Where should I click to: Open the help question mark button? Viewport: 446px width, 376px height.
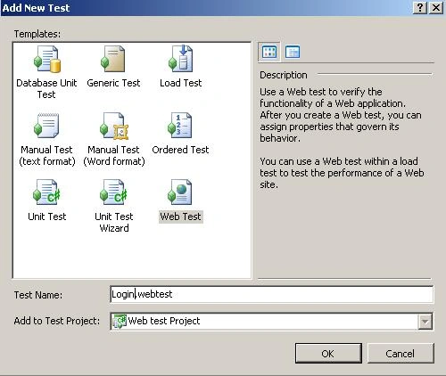coord(420,7)
